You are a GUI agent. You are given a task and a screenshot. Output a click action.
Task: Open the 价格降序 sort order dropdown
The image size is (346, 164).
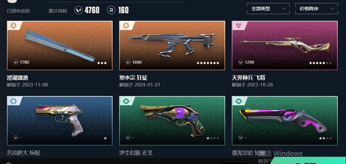click(x=316, y=9)
